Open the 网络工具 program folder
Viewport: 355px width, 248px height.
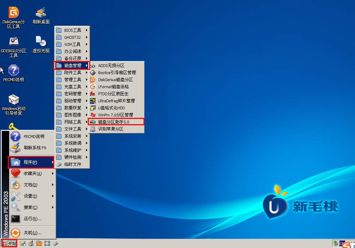[x=72, y=122]
